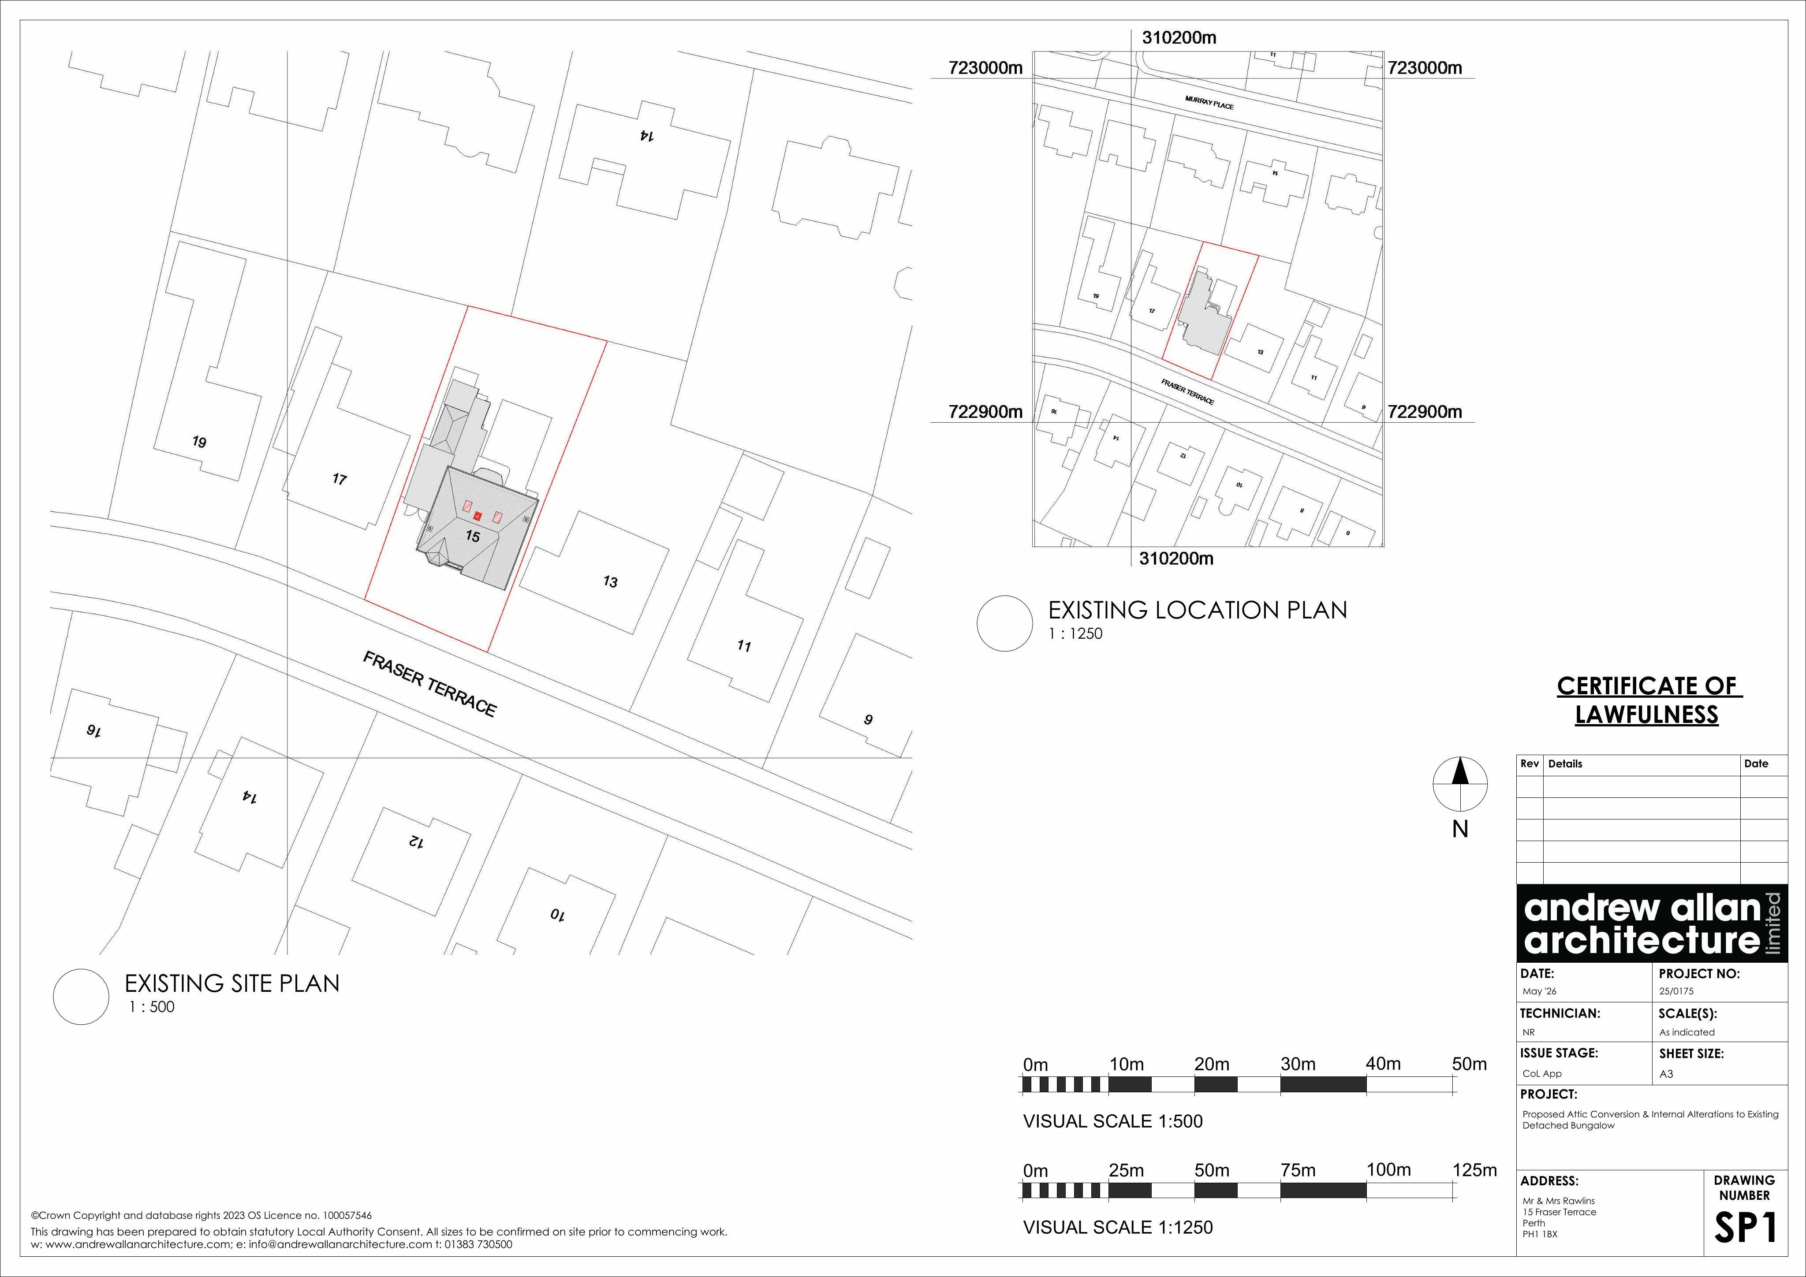1806x1277 pixels.
Task: Click the north arrow compass symbol
Action: (x=1460, y=784)
